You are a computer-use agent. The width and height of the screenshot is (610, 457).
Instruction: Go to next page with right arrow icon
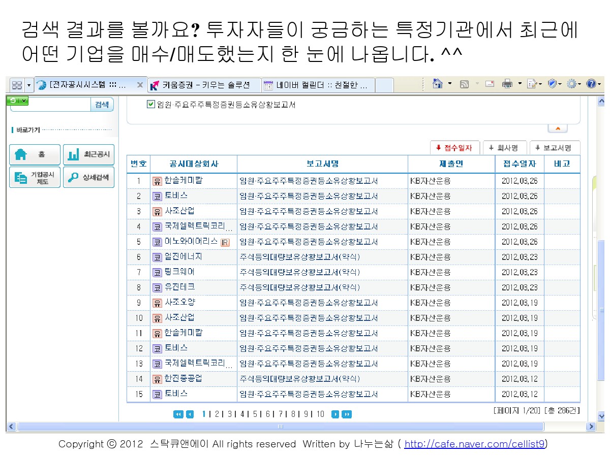335,414
